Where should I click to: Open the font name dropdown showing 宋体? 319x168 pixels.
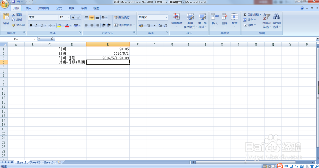tap(57, 17)
